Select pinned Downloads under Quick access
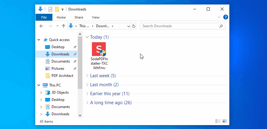 60,54
